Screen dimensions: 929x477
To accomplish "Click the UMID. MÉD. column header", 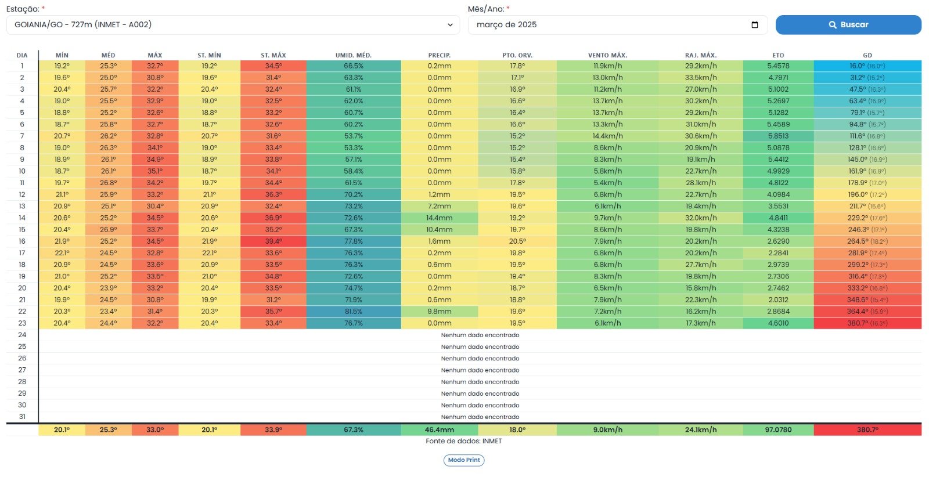I will click(354, 56).
